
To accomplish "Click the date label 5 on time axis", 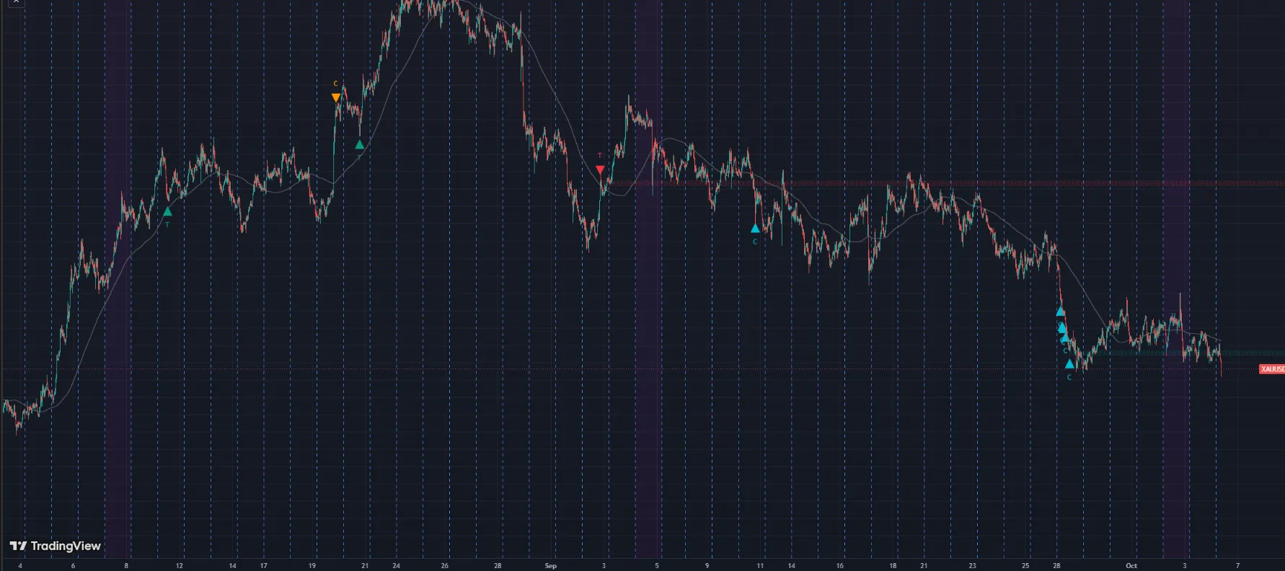I will 657,566.
